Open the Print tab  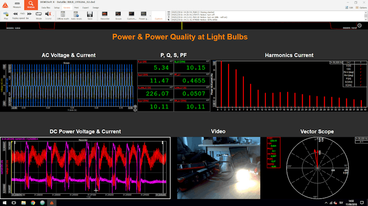(x=76, y=8)
